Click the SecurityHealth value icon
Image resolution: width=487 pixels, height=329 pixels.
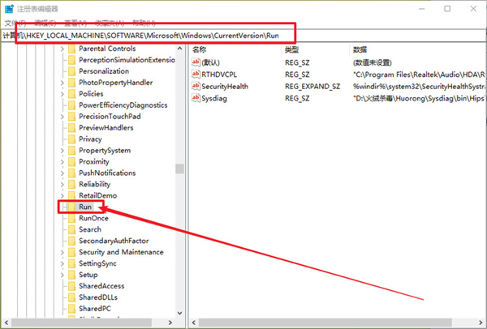(196, 86)
